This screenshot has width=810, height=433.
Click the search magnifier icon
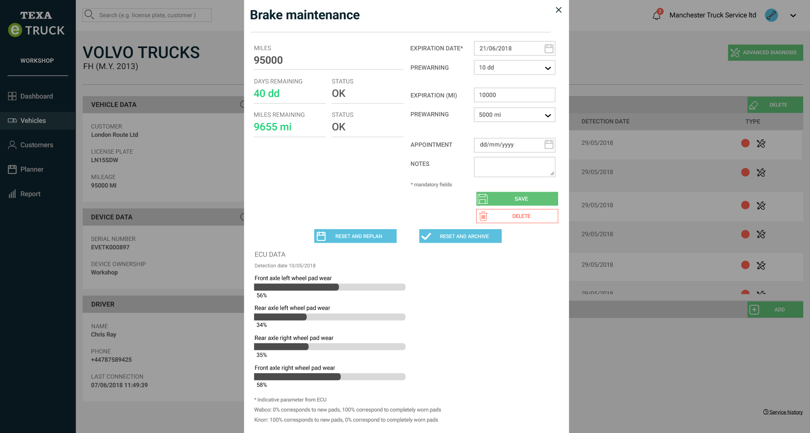(89, 15)
